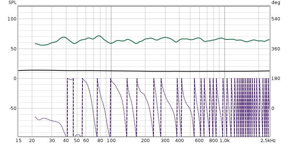Click the 2,5kHz label on the frequency axis

tap(268, 141)
